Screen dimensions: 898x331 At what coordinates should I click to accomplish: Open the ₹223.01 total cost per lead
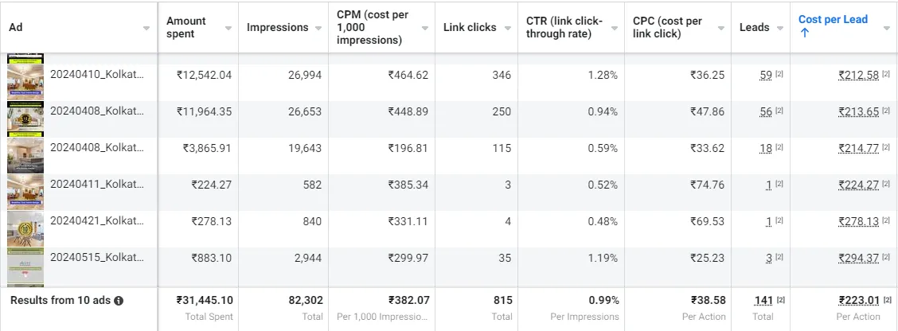859,300
